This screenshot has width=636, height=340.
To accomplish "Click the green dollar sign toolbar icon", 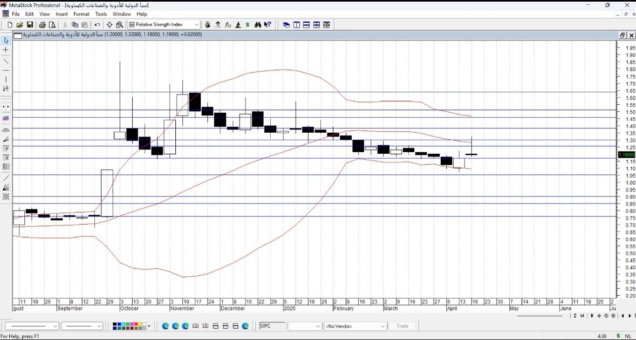I will pyautogui.click(x=247, y=25).
